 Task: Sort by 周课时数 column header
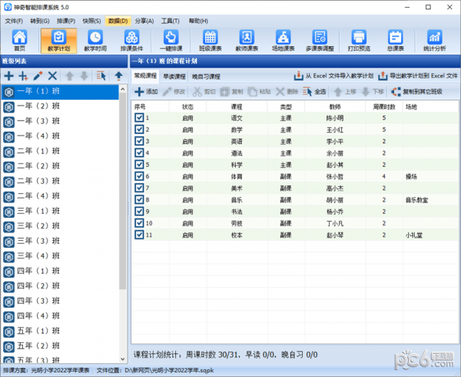[384, 107]
